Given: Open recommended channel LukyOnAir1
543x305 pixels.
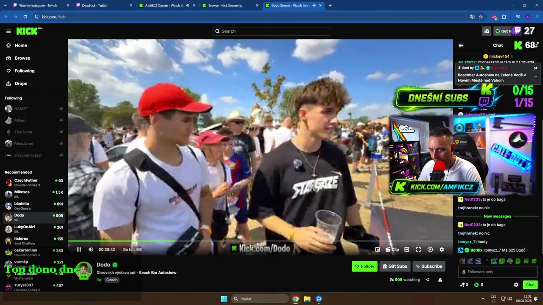Looking at the screenshot, I should (x=34, y=229).
